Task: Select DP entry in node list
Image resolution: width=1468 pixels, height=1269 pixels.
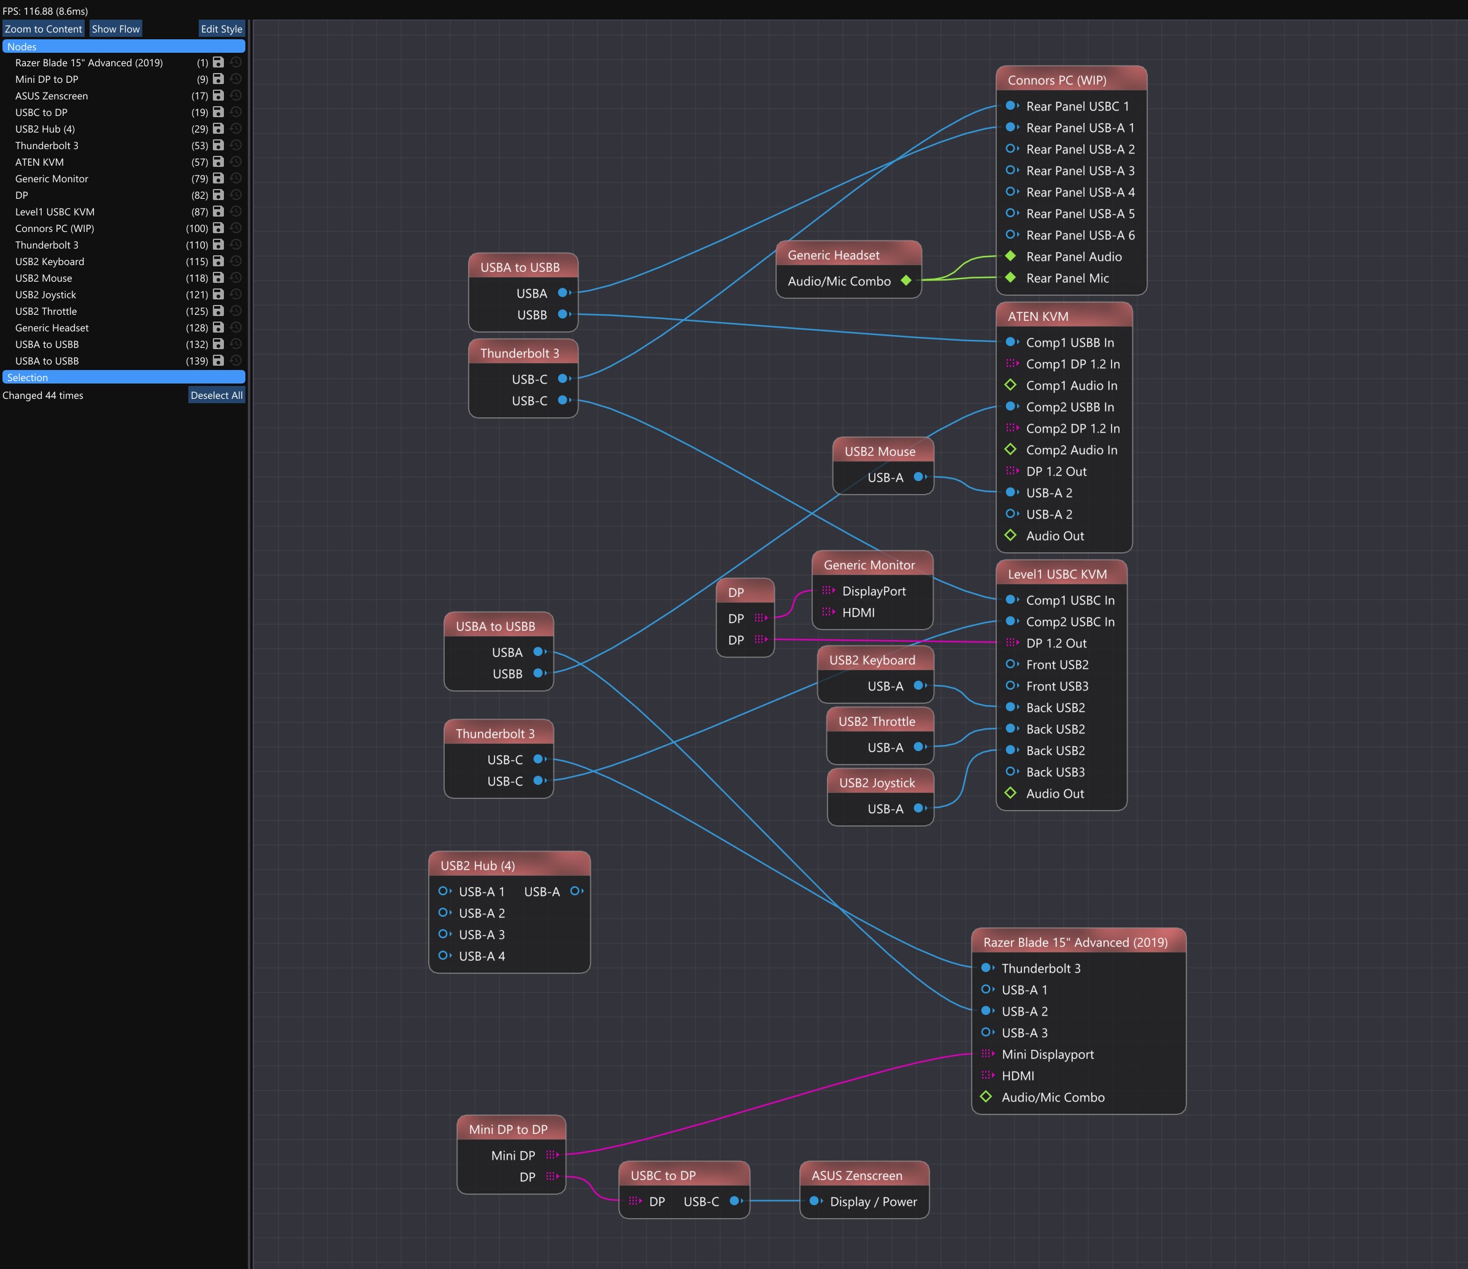Action: pyautogui.click(x=21, y=195)
